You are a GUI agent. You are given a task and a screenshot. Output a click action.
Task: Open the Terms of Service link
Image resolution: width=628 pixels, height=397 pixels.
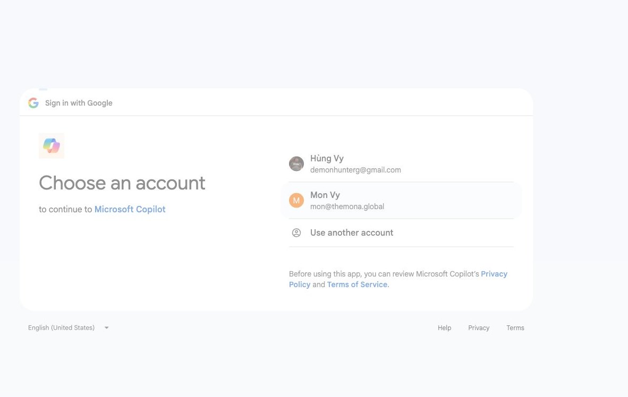click(358, 284)
